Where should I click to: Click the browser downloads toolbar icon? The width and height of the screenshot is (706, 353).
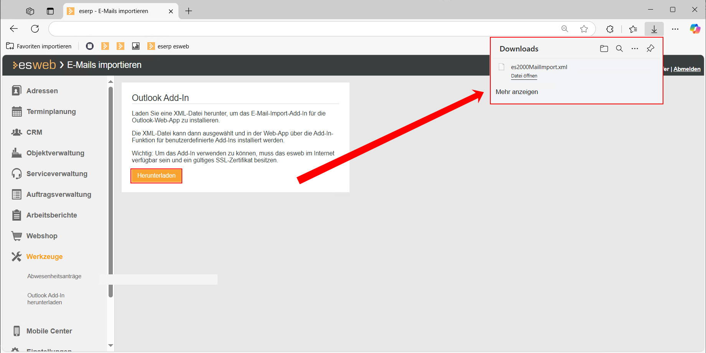click(654, 29)
